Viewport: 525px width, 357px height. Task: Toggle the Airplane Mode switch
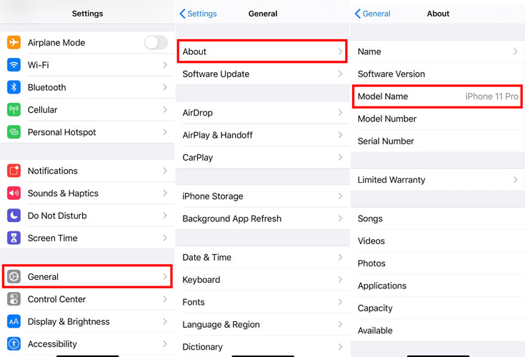156,43
